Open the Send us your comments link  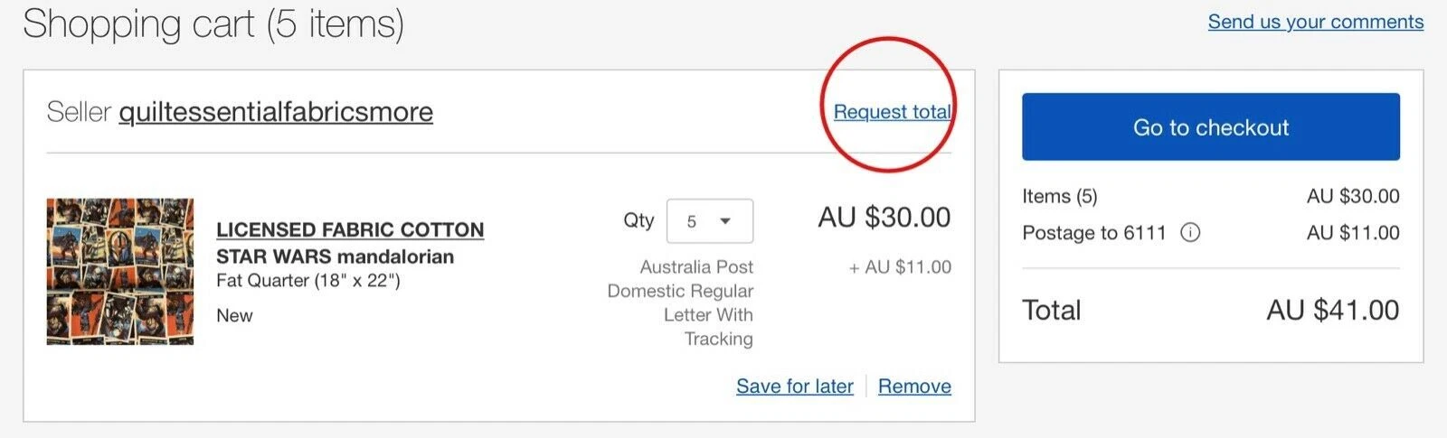[1316, 22]
